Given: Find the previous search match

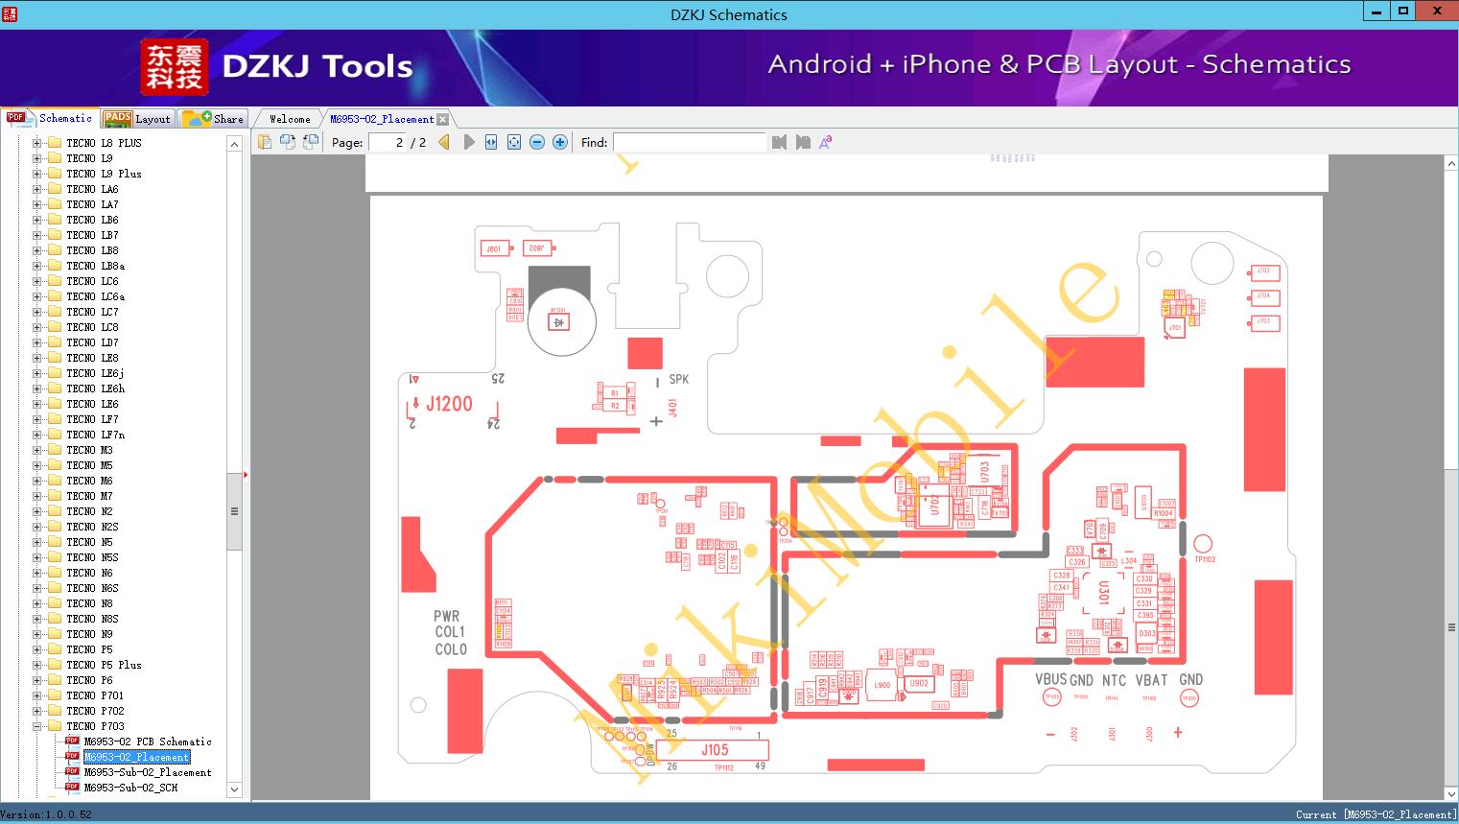Looking at the screenshot, I should [779, 142].
